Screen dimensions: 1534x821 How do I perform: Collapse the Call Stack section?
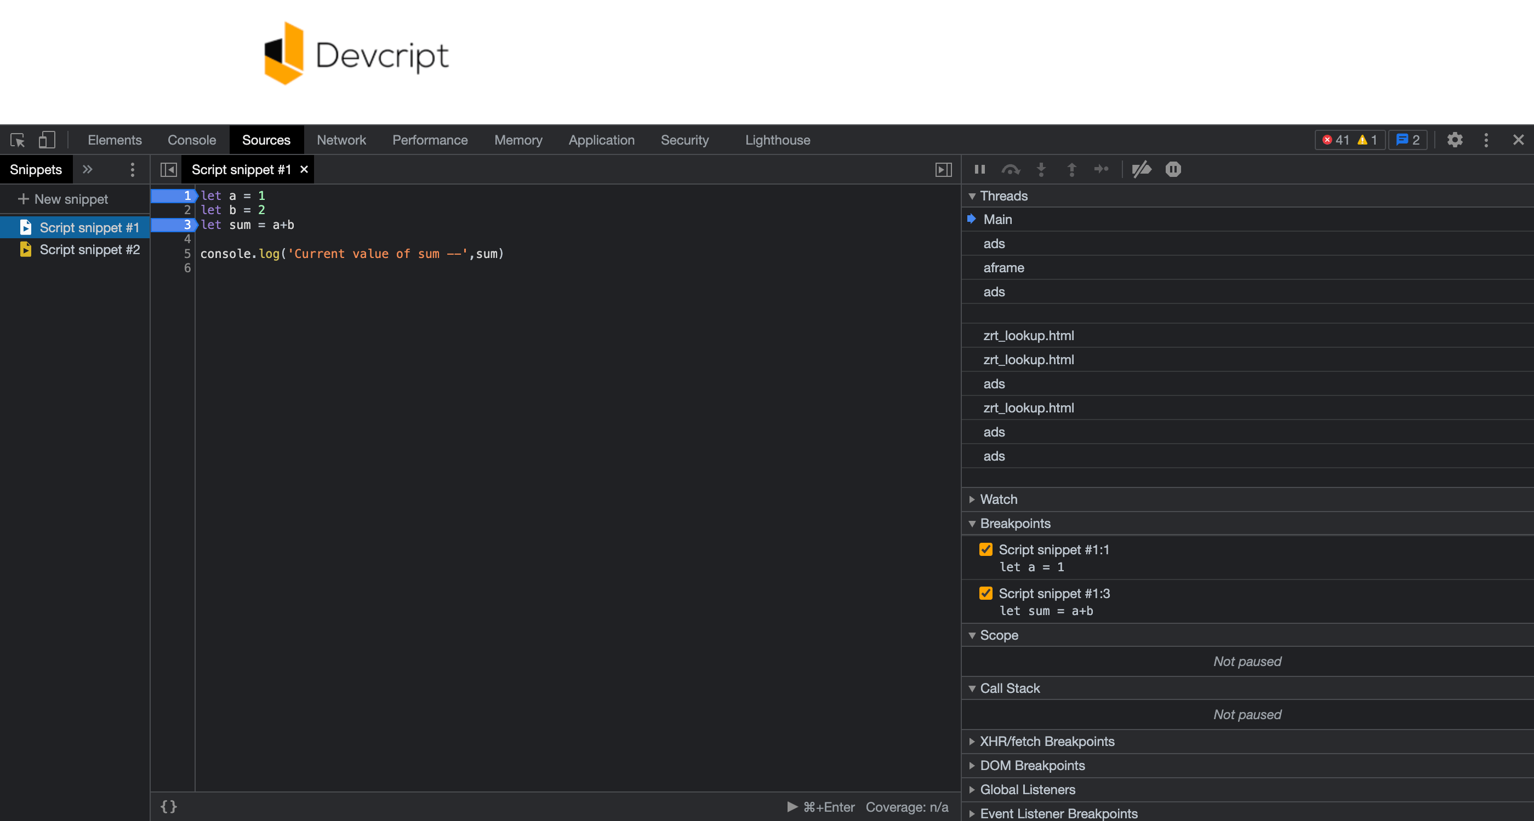[972, 688]
